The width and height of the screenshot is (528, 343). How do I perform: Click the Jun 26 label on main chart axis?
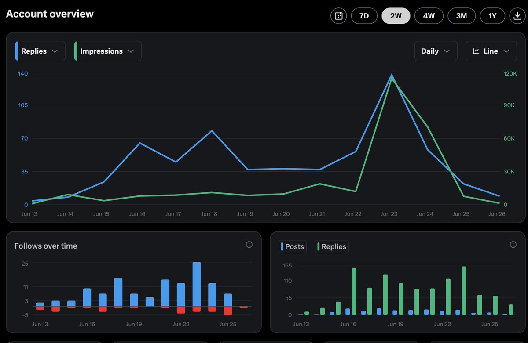coord(497,214)
